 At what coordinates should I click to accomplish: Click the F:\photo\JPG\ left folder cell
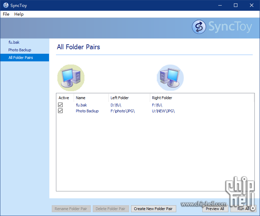123,111
